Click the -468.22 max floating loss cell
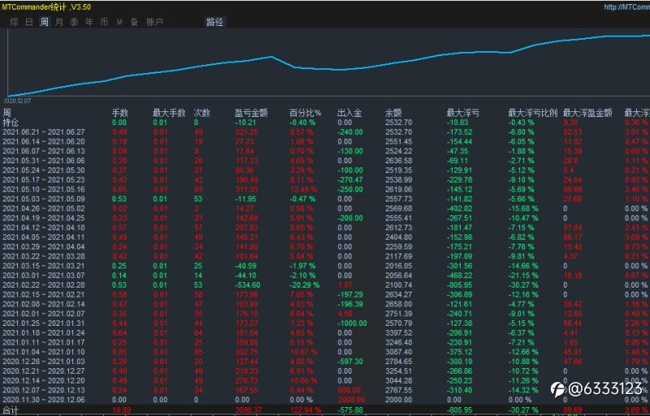Screen dimensions: 650x416 [x=459, y=275]
